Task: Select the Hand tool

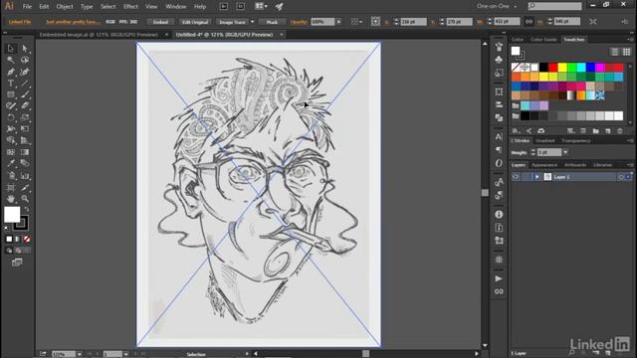Action: coord(11,199)
